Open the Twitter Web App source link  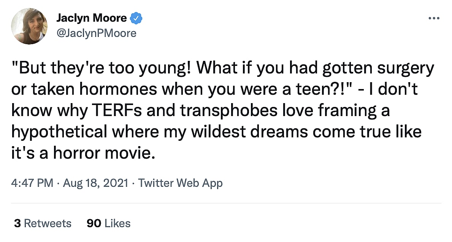click(180, 183)
